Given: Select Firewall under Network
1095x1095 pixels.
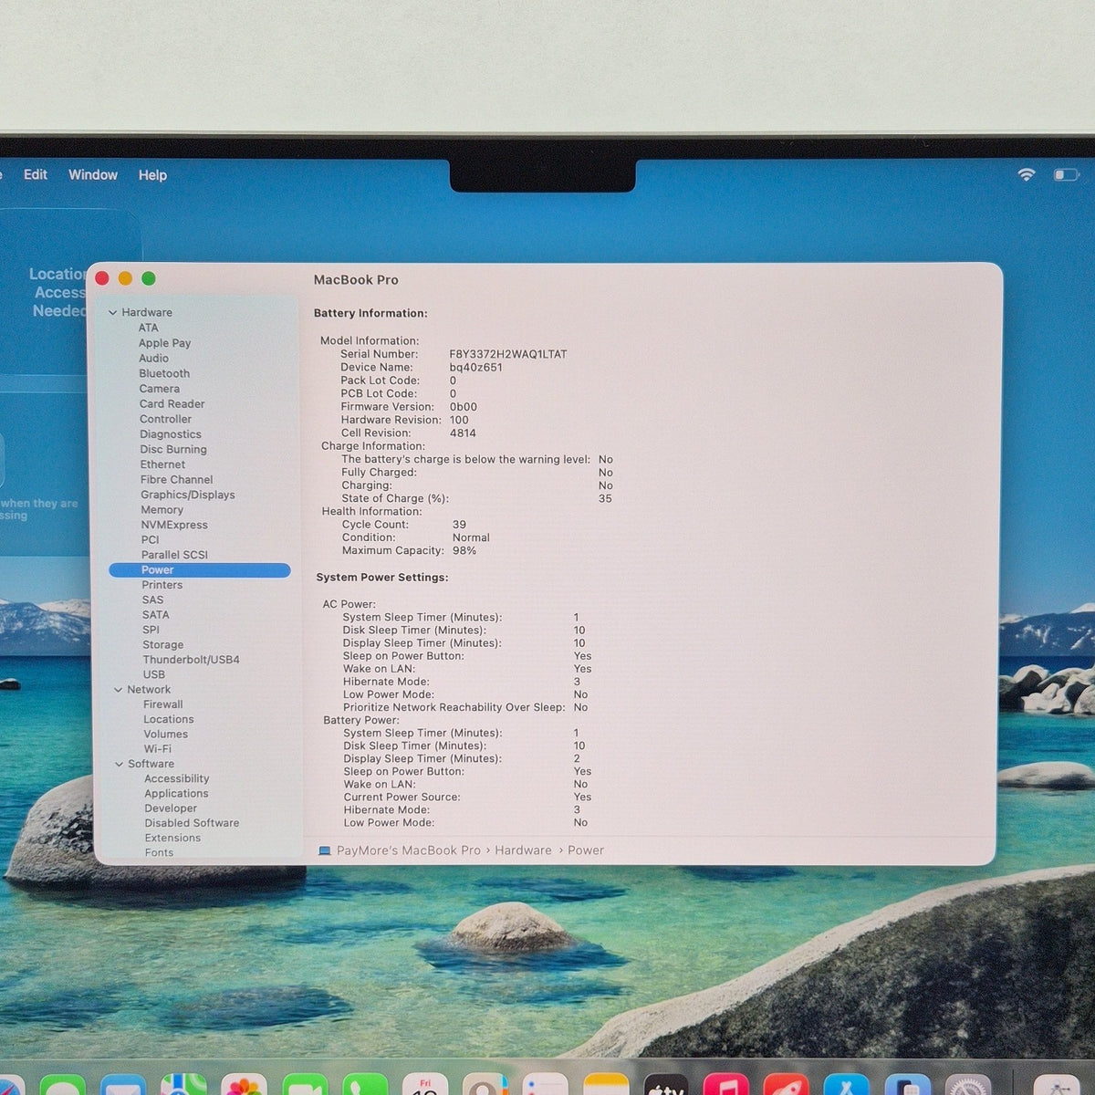Looking at the screenshot, I should (162, 704).
